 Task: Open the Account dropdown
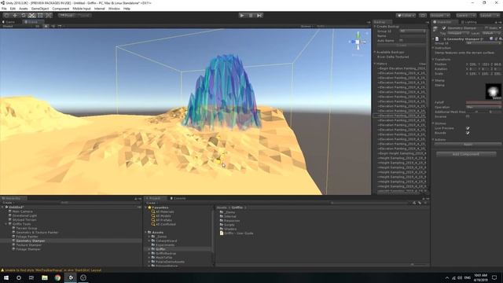click(440, 15)
